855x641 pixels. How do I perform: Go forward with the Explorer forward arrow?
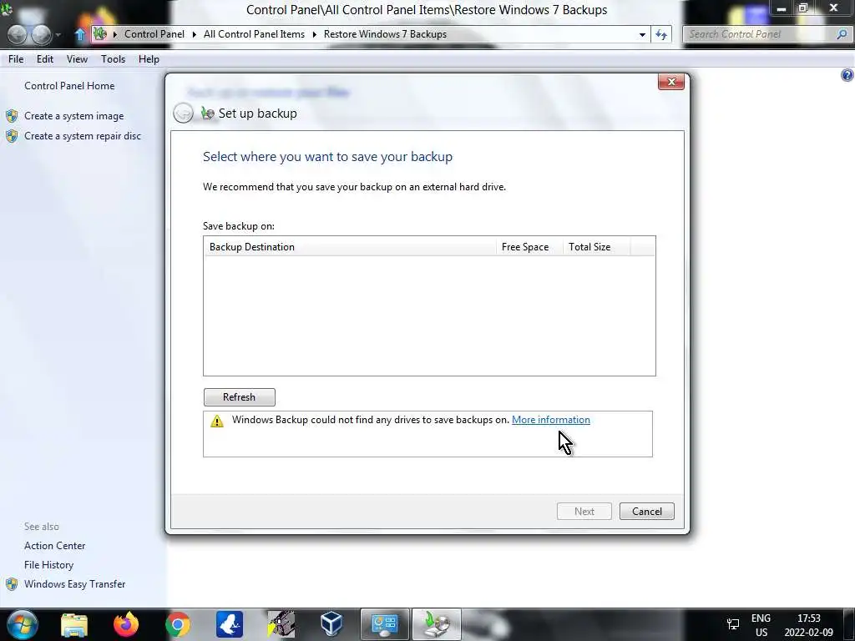[42, 34]
